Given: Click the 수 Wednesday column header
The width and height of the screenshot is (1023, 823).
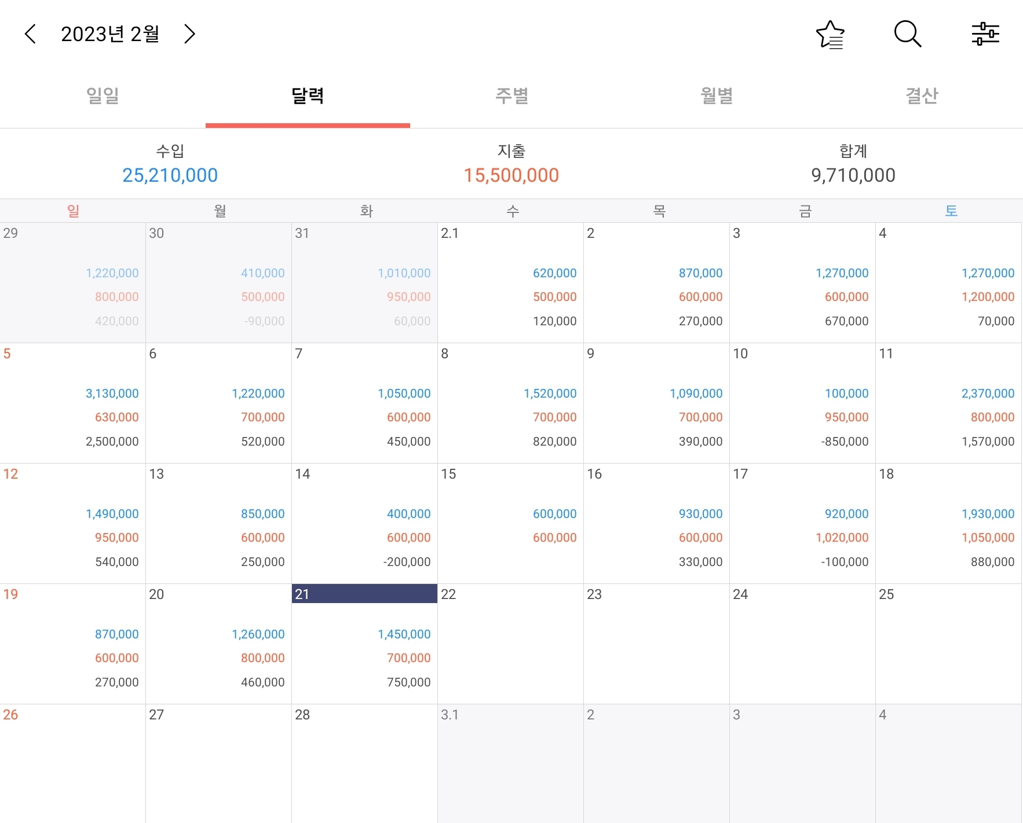Looking at the screenshot, I should pyautogui.click(x=513, y=211).
